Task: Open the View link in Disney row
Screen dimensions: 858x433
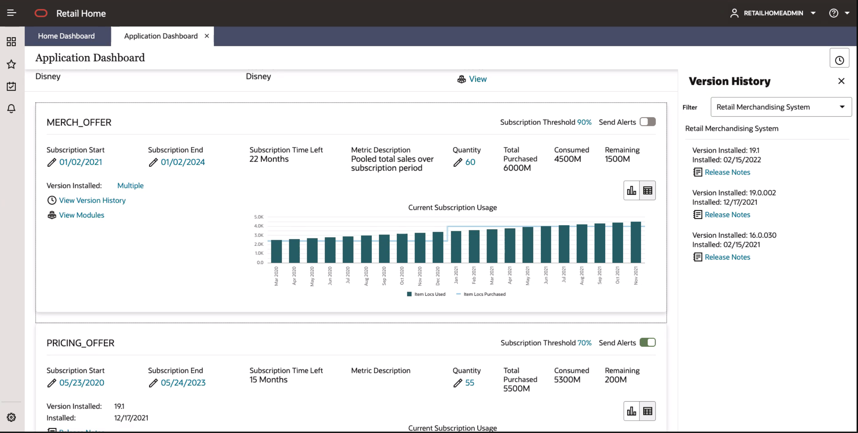Action: 478,79
